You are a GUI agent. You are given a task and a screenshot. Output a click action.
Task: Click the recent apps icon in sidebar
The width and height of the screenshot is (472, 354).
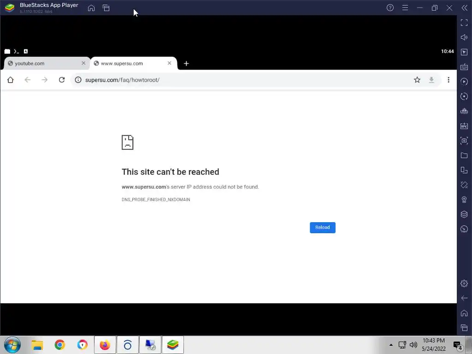[x=464, y=328]
